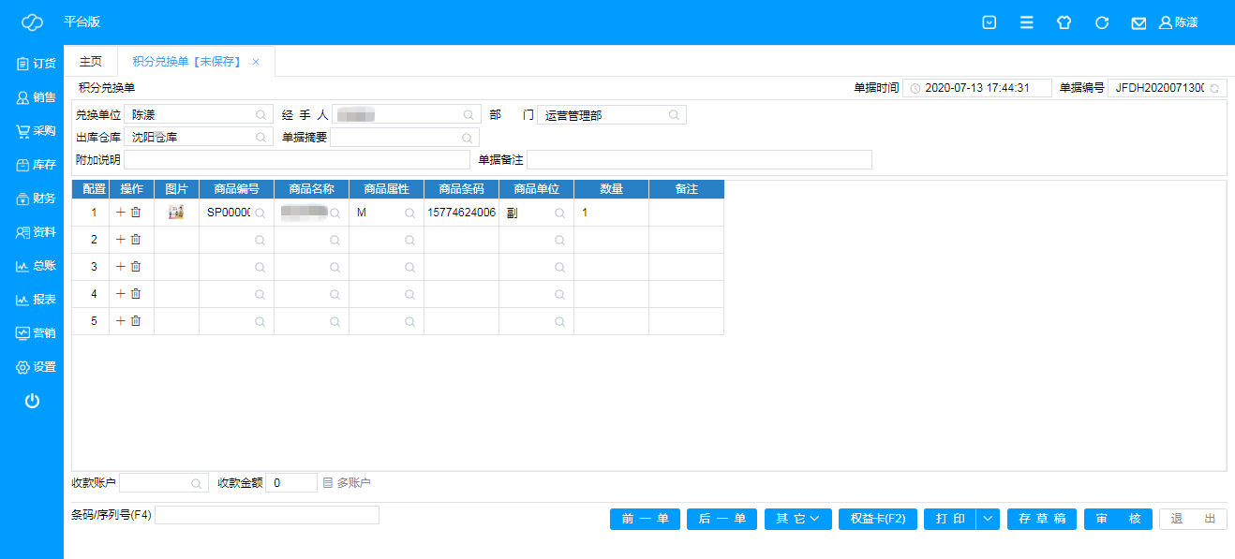Focus the 收款金额 input field

(291, 483)
